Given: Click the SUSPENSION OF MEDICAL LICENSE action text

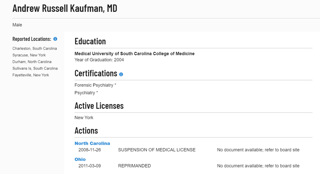Looking at the screenshot, I should click(x=157, y=150).
